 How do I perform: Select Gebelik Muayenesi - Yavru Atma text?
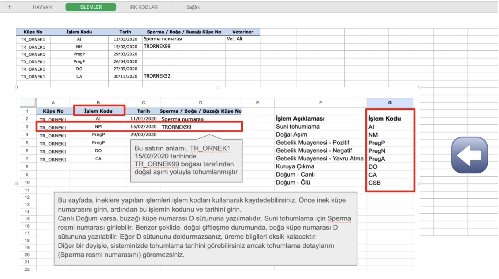point(320,158)
